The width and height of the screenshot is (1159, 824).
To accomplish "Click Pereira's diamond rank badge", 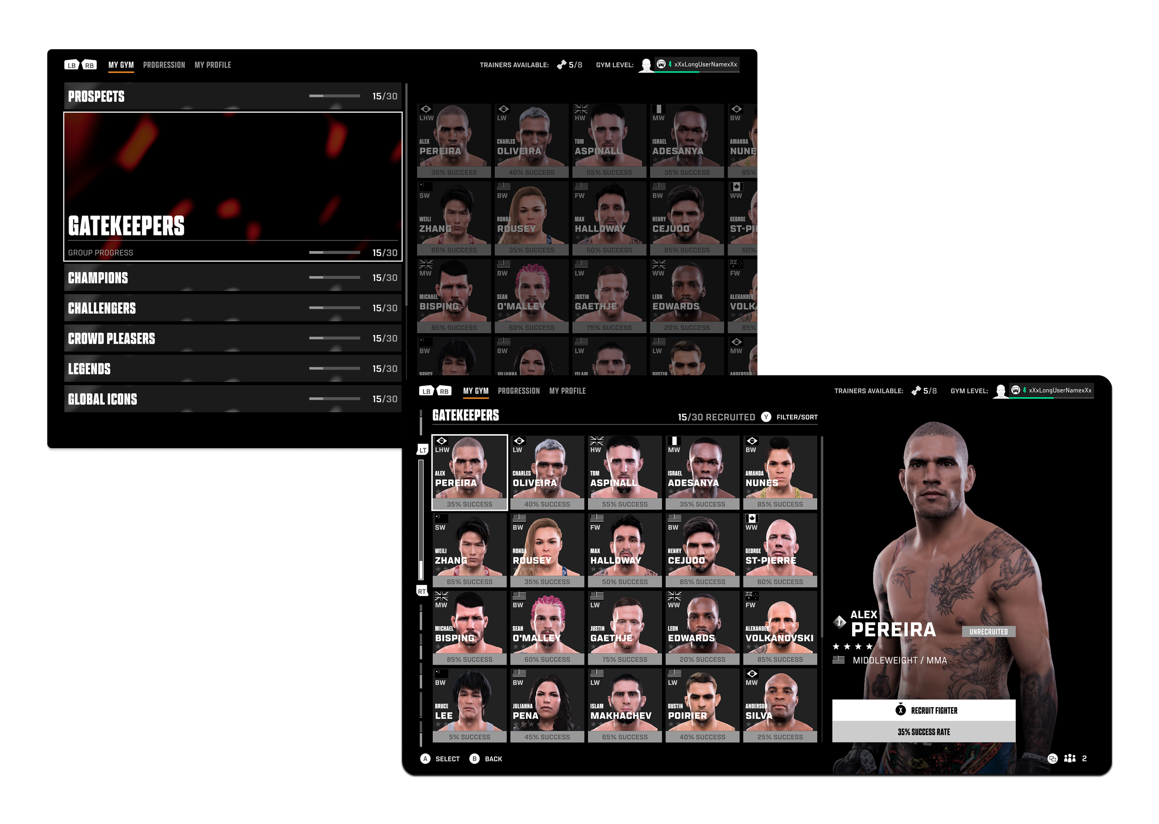I will tap(839, 621).
